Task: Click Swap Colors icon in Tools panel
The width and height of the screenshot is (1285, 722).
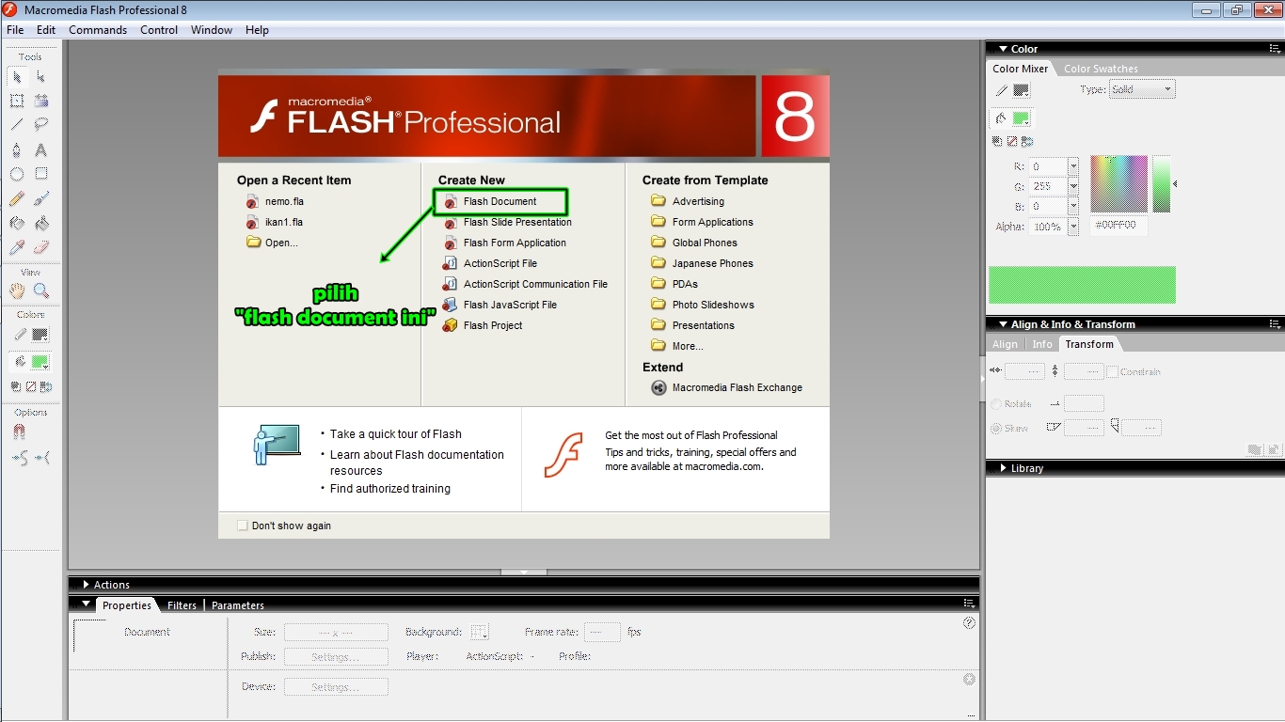Action: click(46, 386)
